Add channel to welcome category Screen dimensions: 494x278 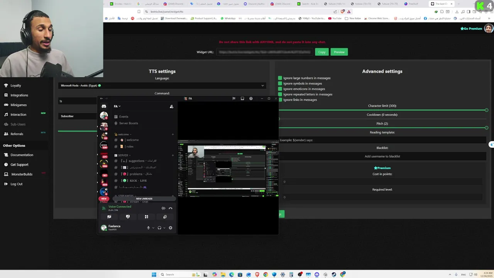point(173,134)
